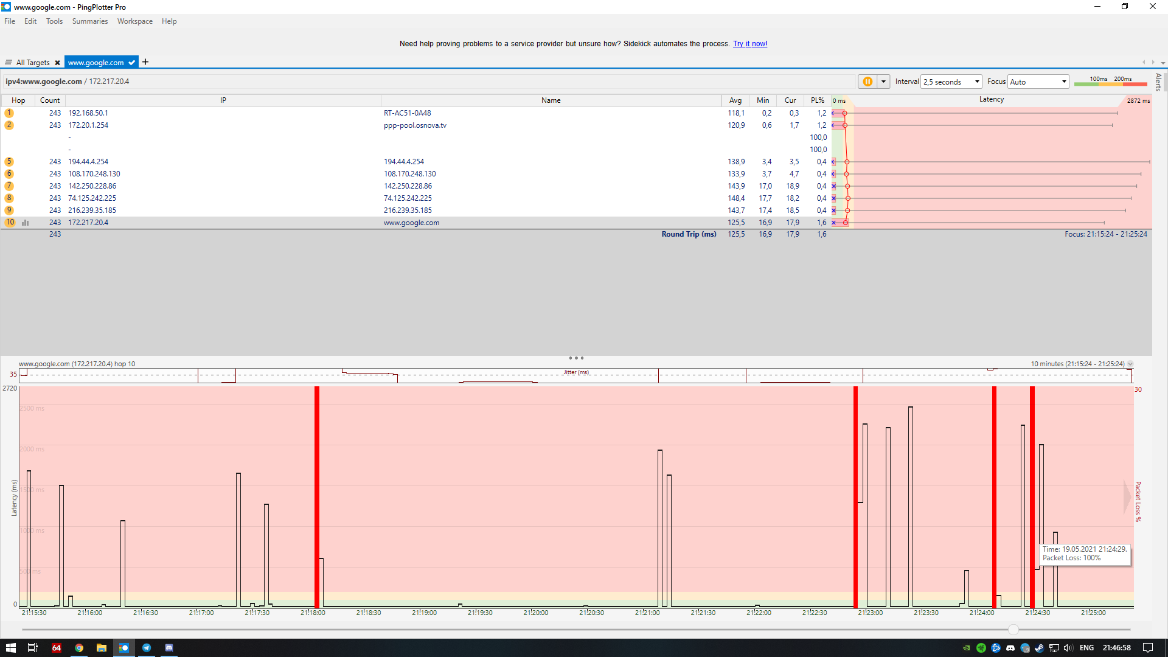Select hop 5 orange number icon
Screen dimensions: 1168x657
click(9, 162)
